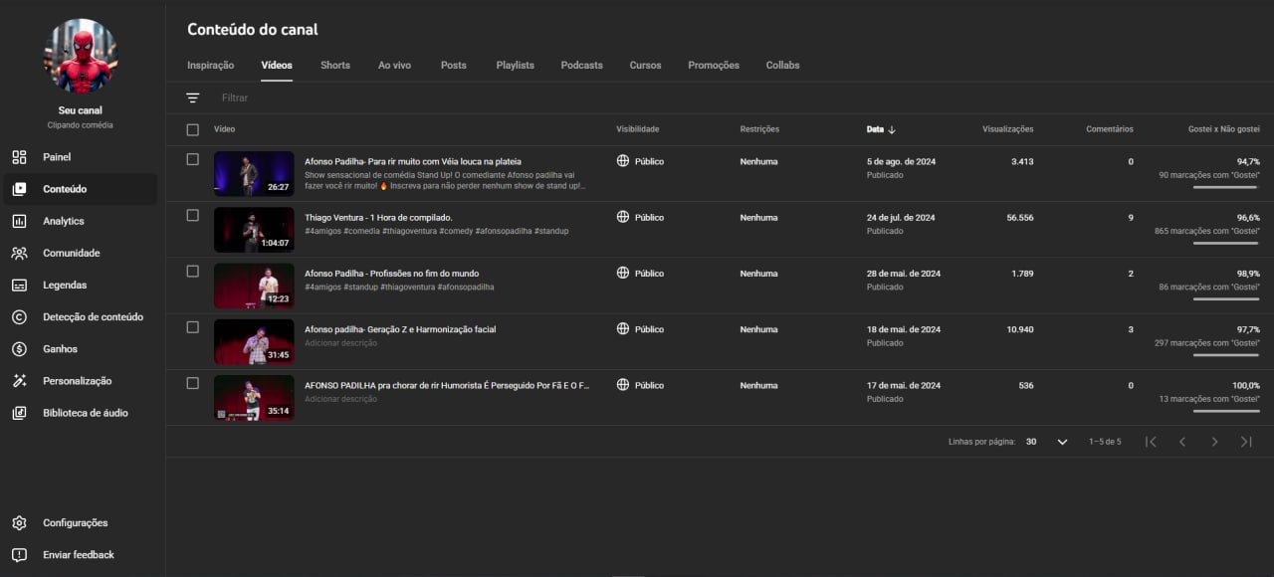The image size is (1274, 577).
Task: Toggle the select-all videos checkbox
Action: 193,129
